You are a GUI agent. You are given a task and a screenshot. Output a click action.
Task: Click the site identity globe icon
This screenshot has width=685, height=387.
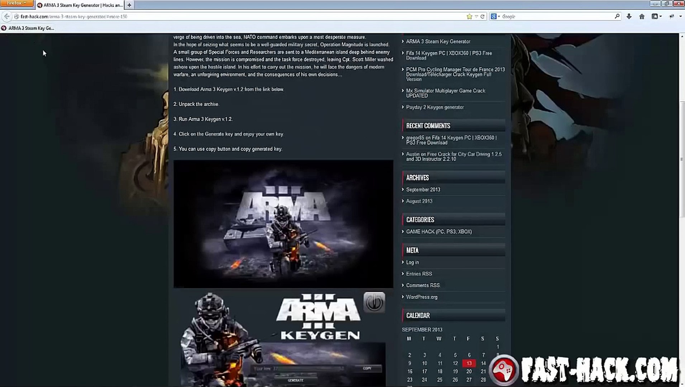(16, 16)
